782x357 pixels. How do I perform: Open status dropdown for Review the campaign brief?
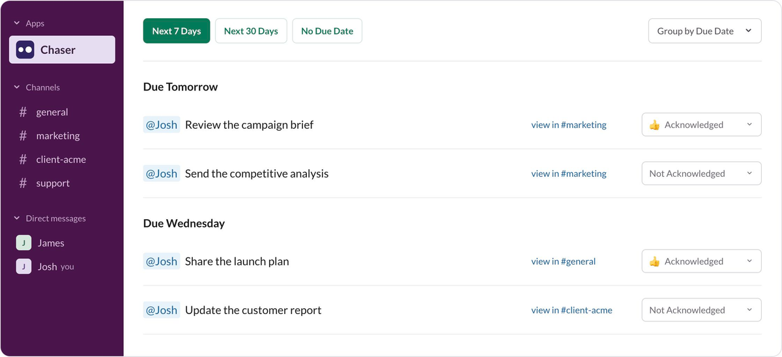pos(702,125)
